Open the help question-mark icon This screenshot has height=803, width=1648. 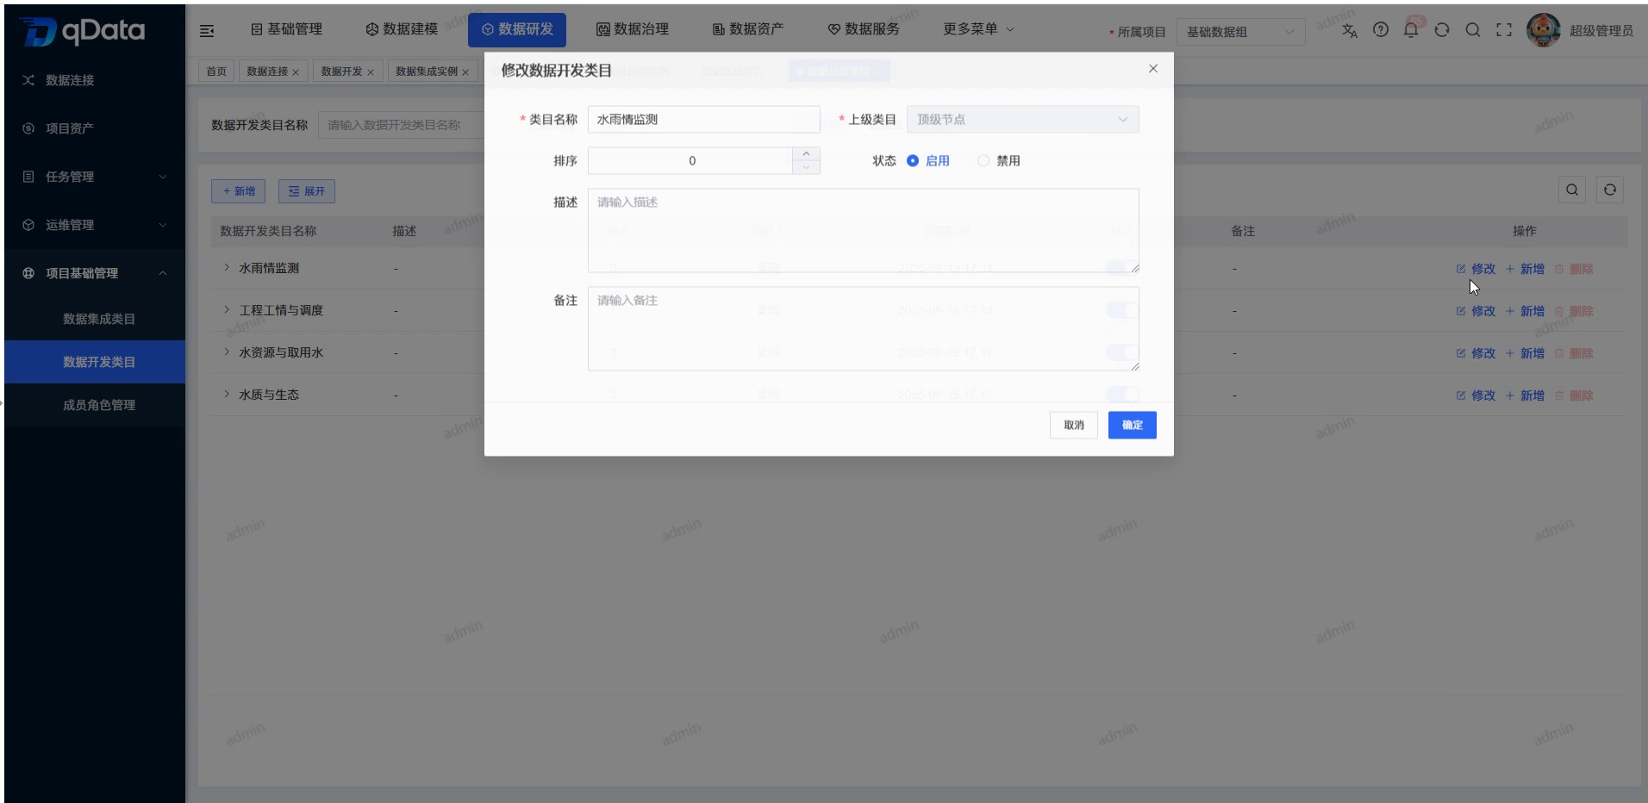coord(1381,29)
